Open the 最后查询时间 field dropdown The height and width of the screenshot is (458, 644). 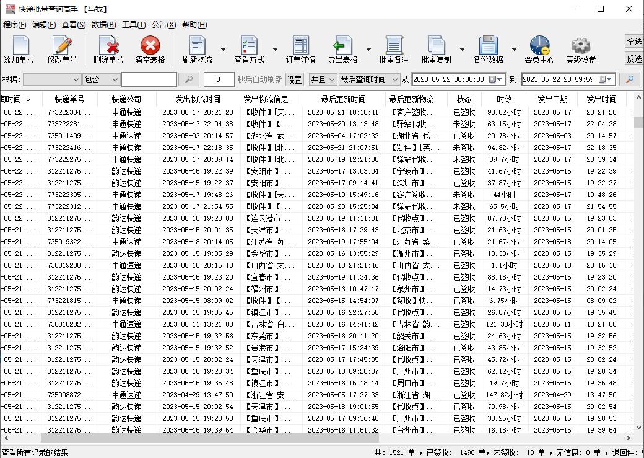(369, 79)
